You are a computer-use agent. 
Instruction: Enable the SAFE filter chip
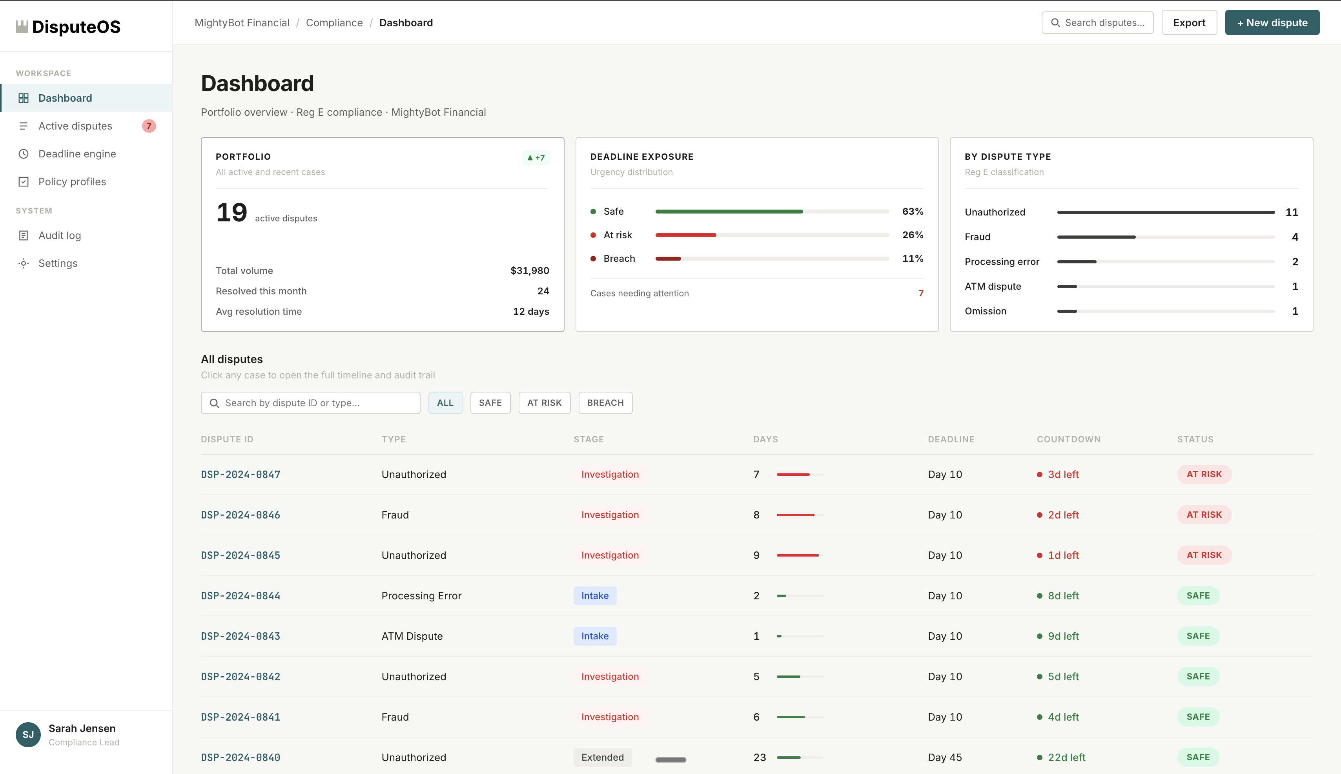[490, 403]
